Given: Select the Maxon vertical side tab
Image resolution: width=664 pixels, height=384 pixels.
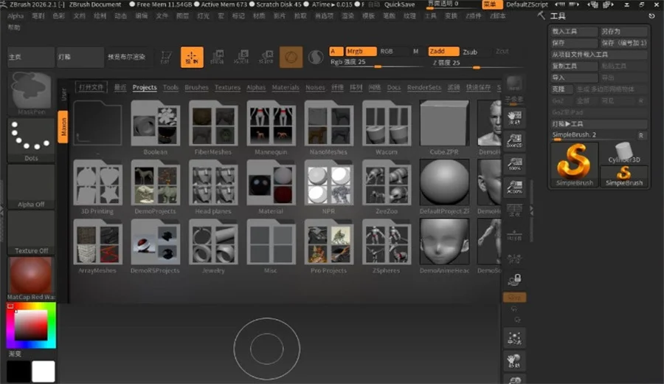Looking at the screenshot, I should [x=63, y=127].
